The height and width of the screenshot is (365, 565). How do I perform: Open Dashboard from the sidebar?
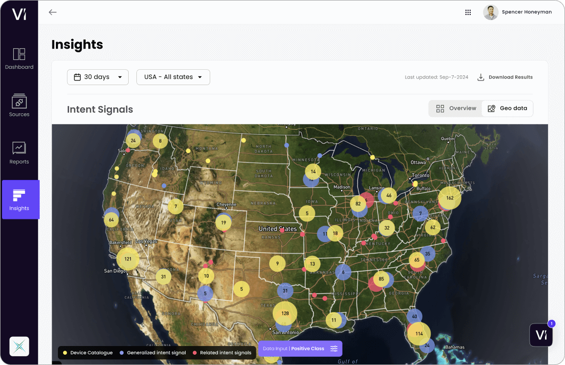click(x=19, y=59)
